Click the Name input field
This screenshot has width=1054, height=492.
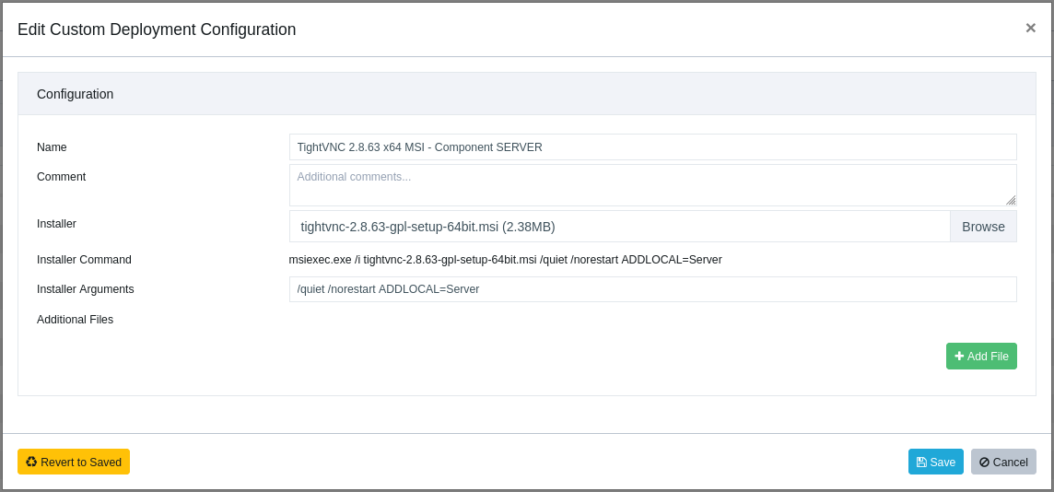[652, 147]
